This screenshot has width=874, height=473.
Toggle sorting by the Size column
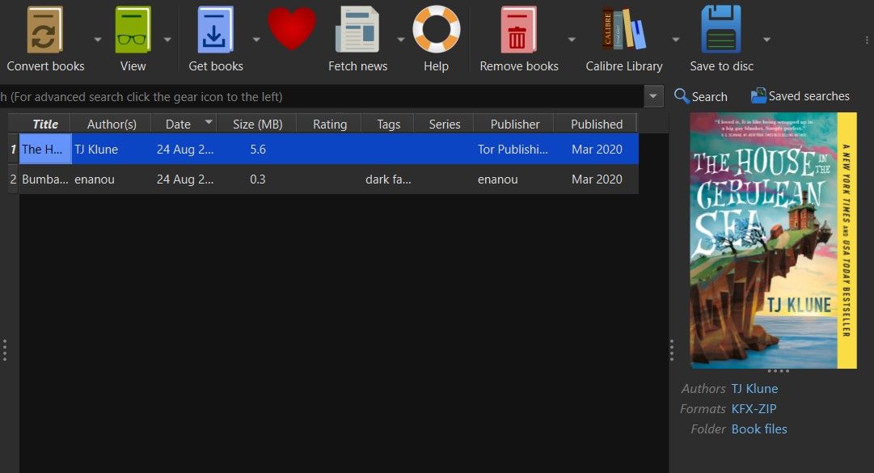tap(257, 124)
